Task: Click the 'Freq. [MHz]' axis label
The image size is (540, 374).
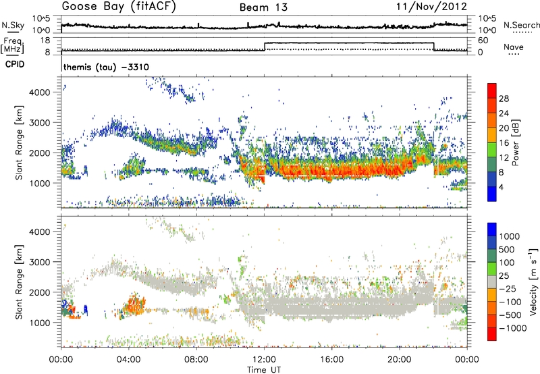Action: [x=13, y=46]
